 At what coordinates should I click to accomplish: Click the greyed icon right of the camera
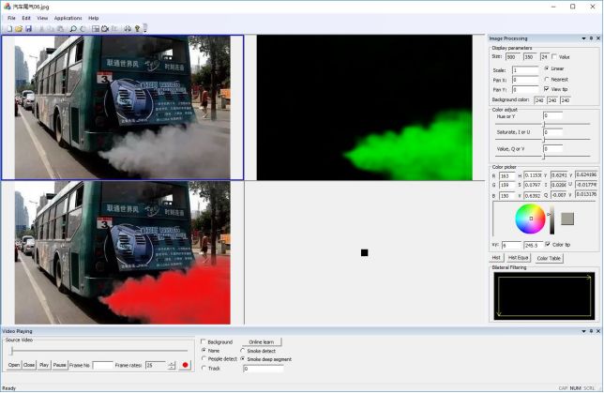tap(114, 29)
